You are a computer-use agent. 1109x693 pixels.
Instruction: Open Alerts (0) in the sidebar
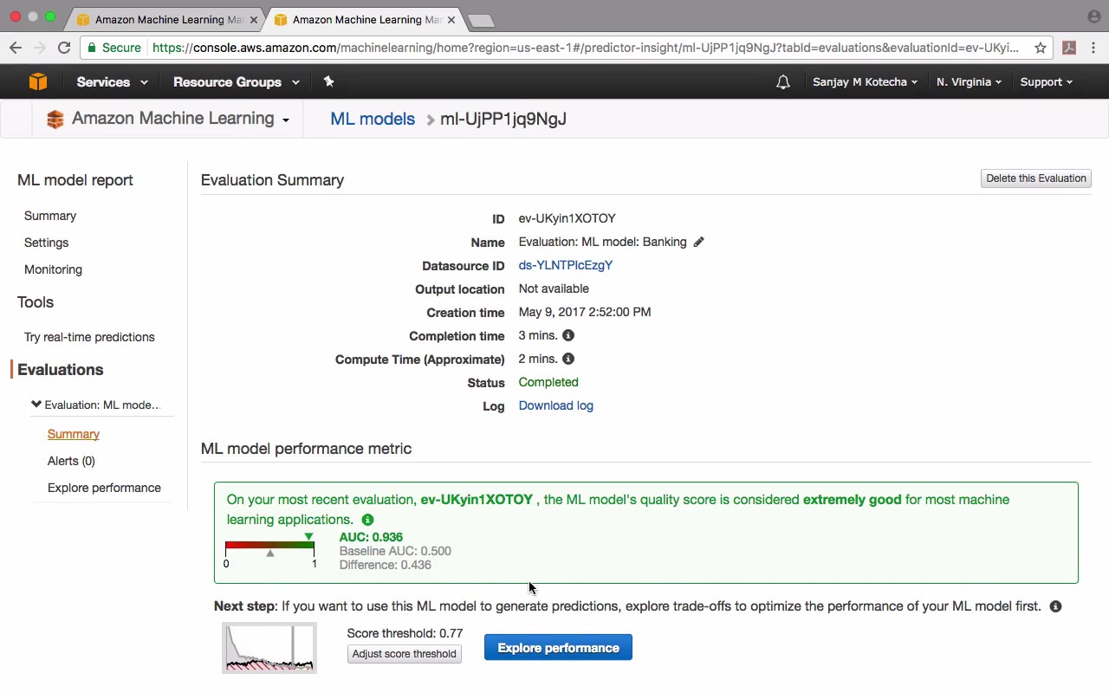pyautogui.click(x=71, y=461)
